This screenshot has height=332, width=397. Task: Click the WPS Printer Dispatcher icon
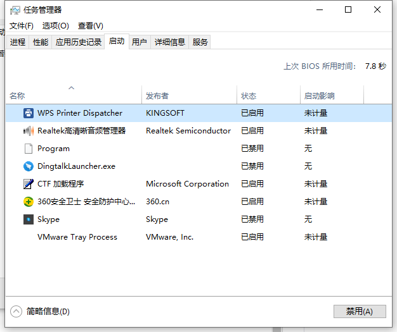coord(29,113)
